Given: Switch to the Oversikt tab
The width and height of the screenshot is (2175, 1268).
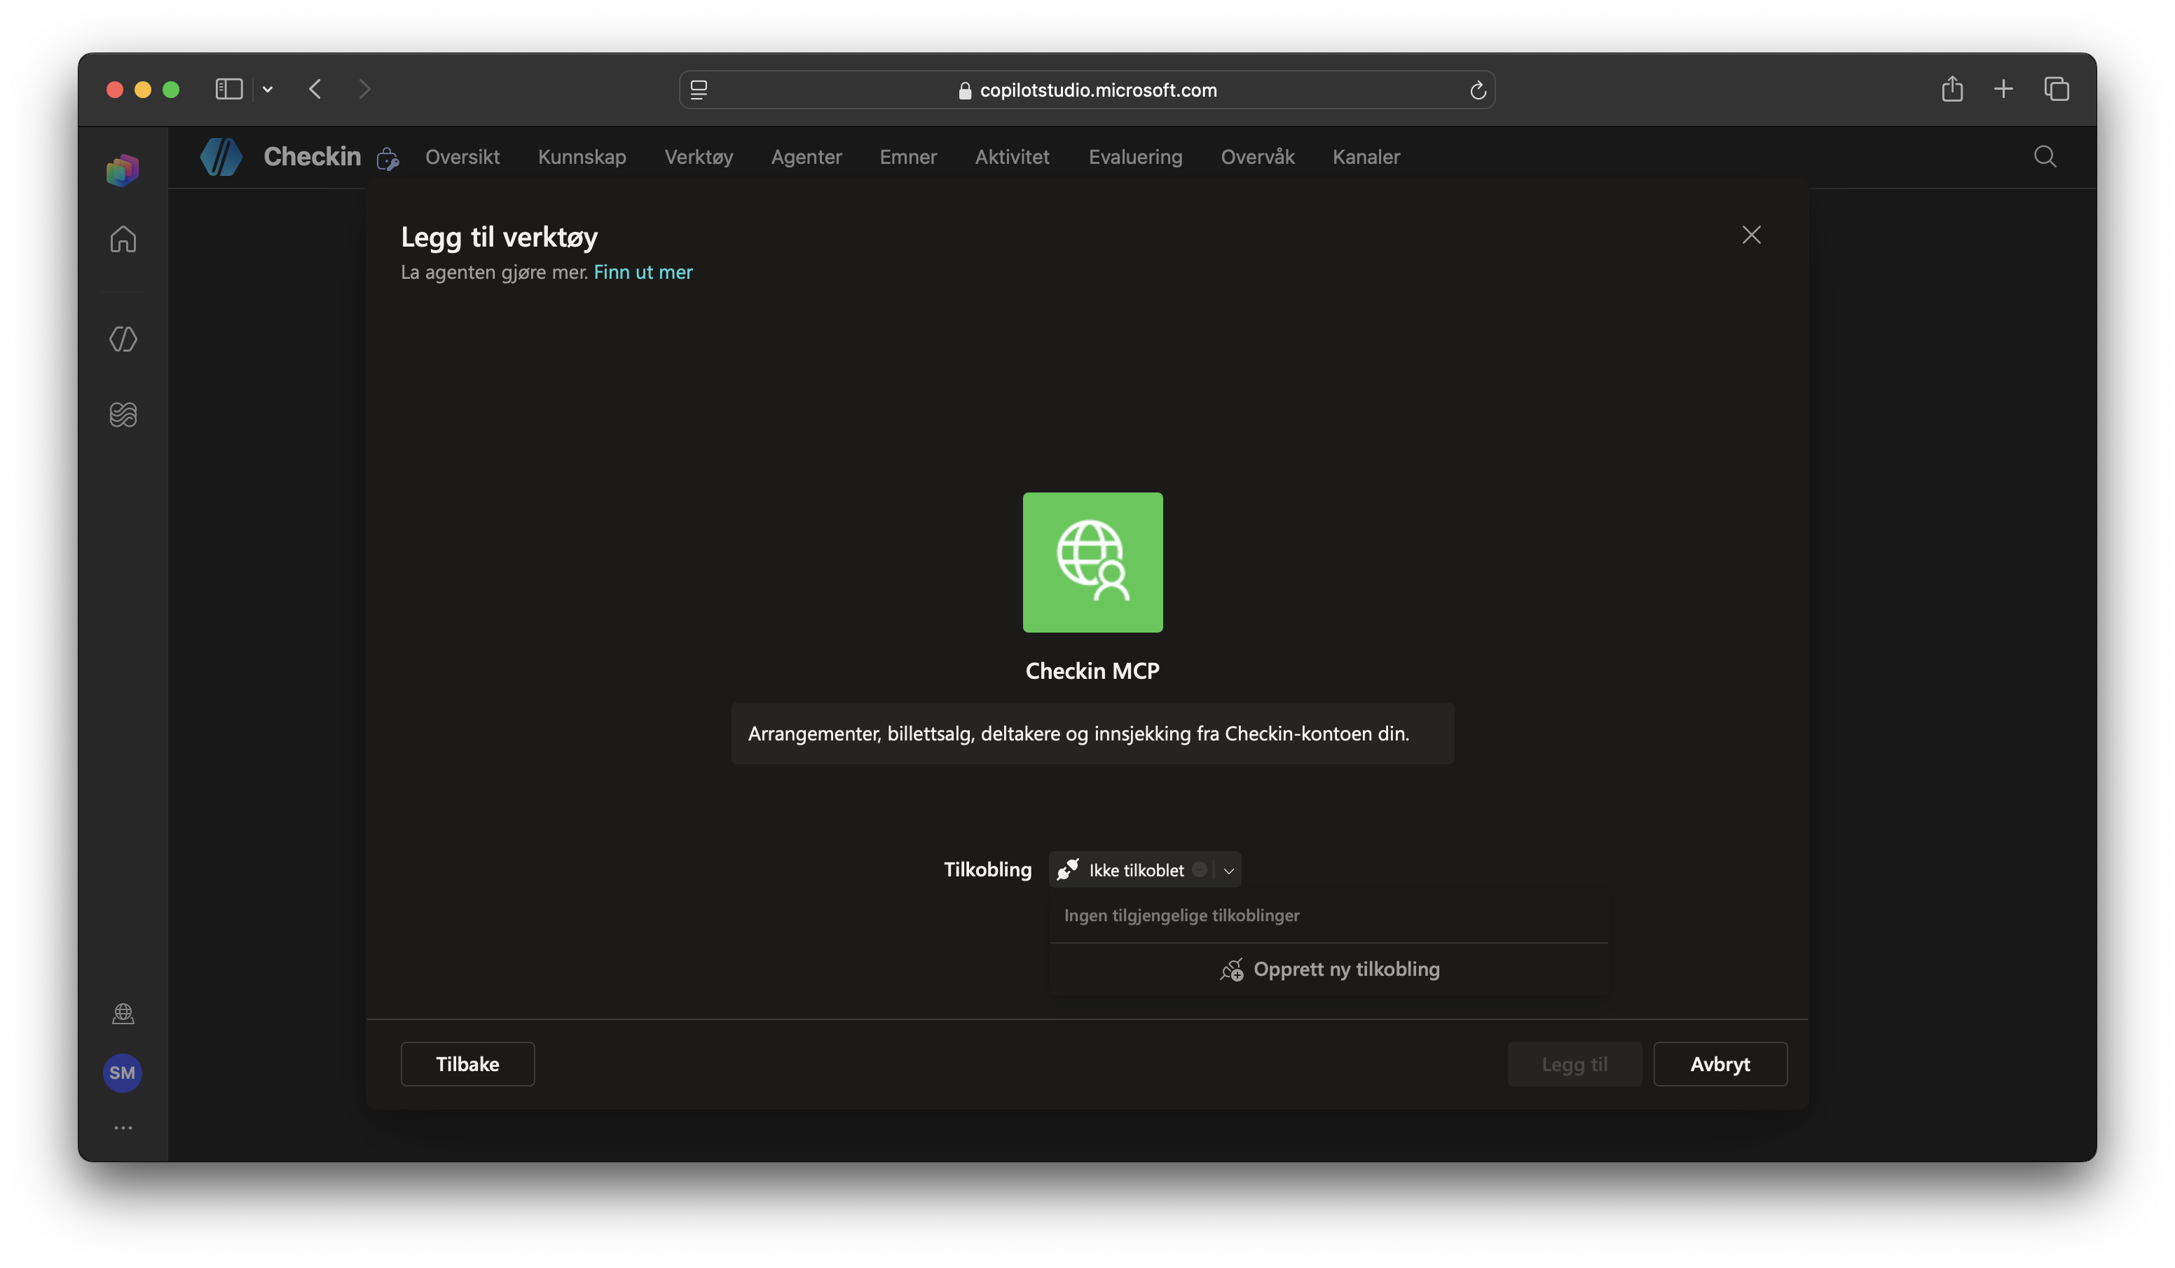Looking at the screenshot, I should tap(462, 157).
